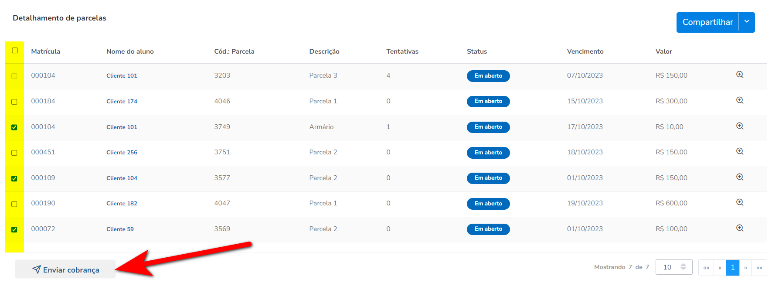
Task: Go to the last page
Action: tap(759, 268)
